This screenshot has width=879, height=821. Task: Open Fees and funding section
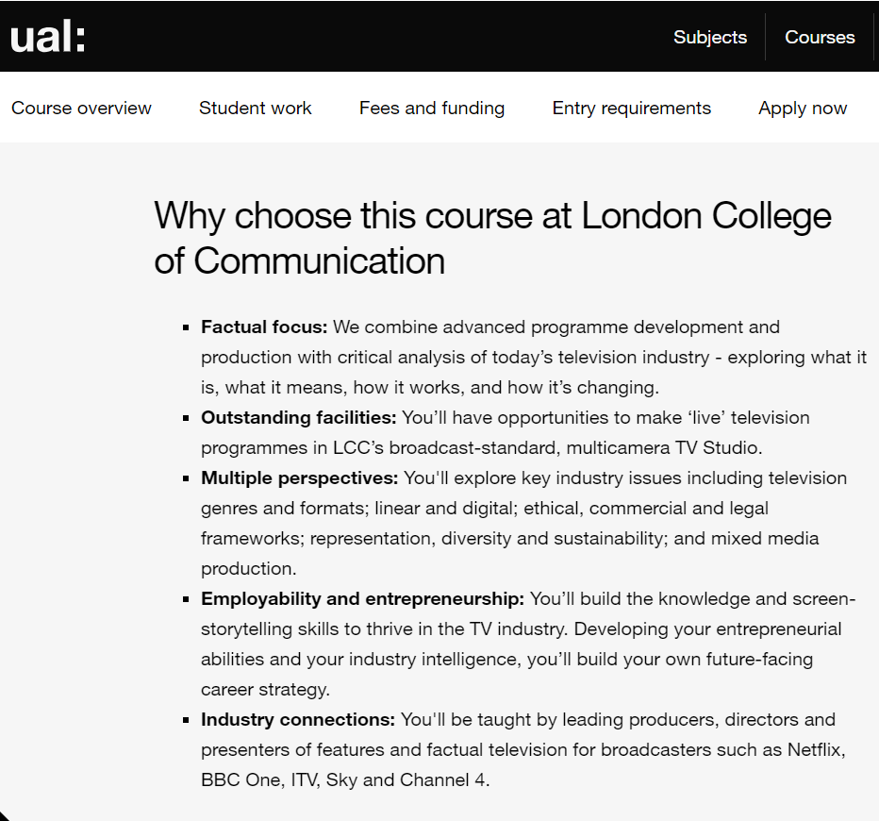pos(432,108)
